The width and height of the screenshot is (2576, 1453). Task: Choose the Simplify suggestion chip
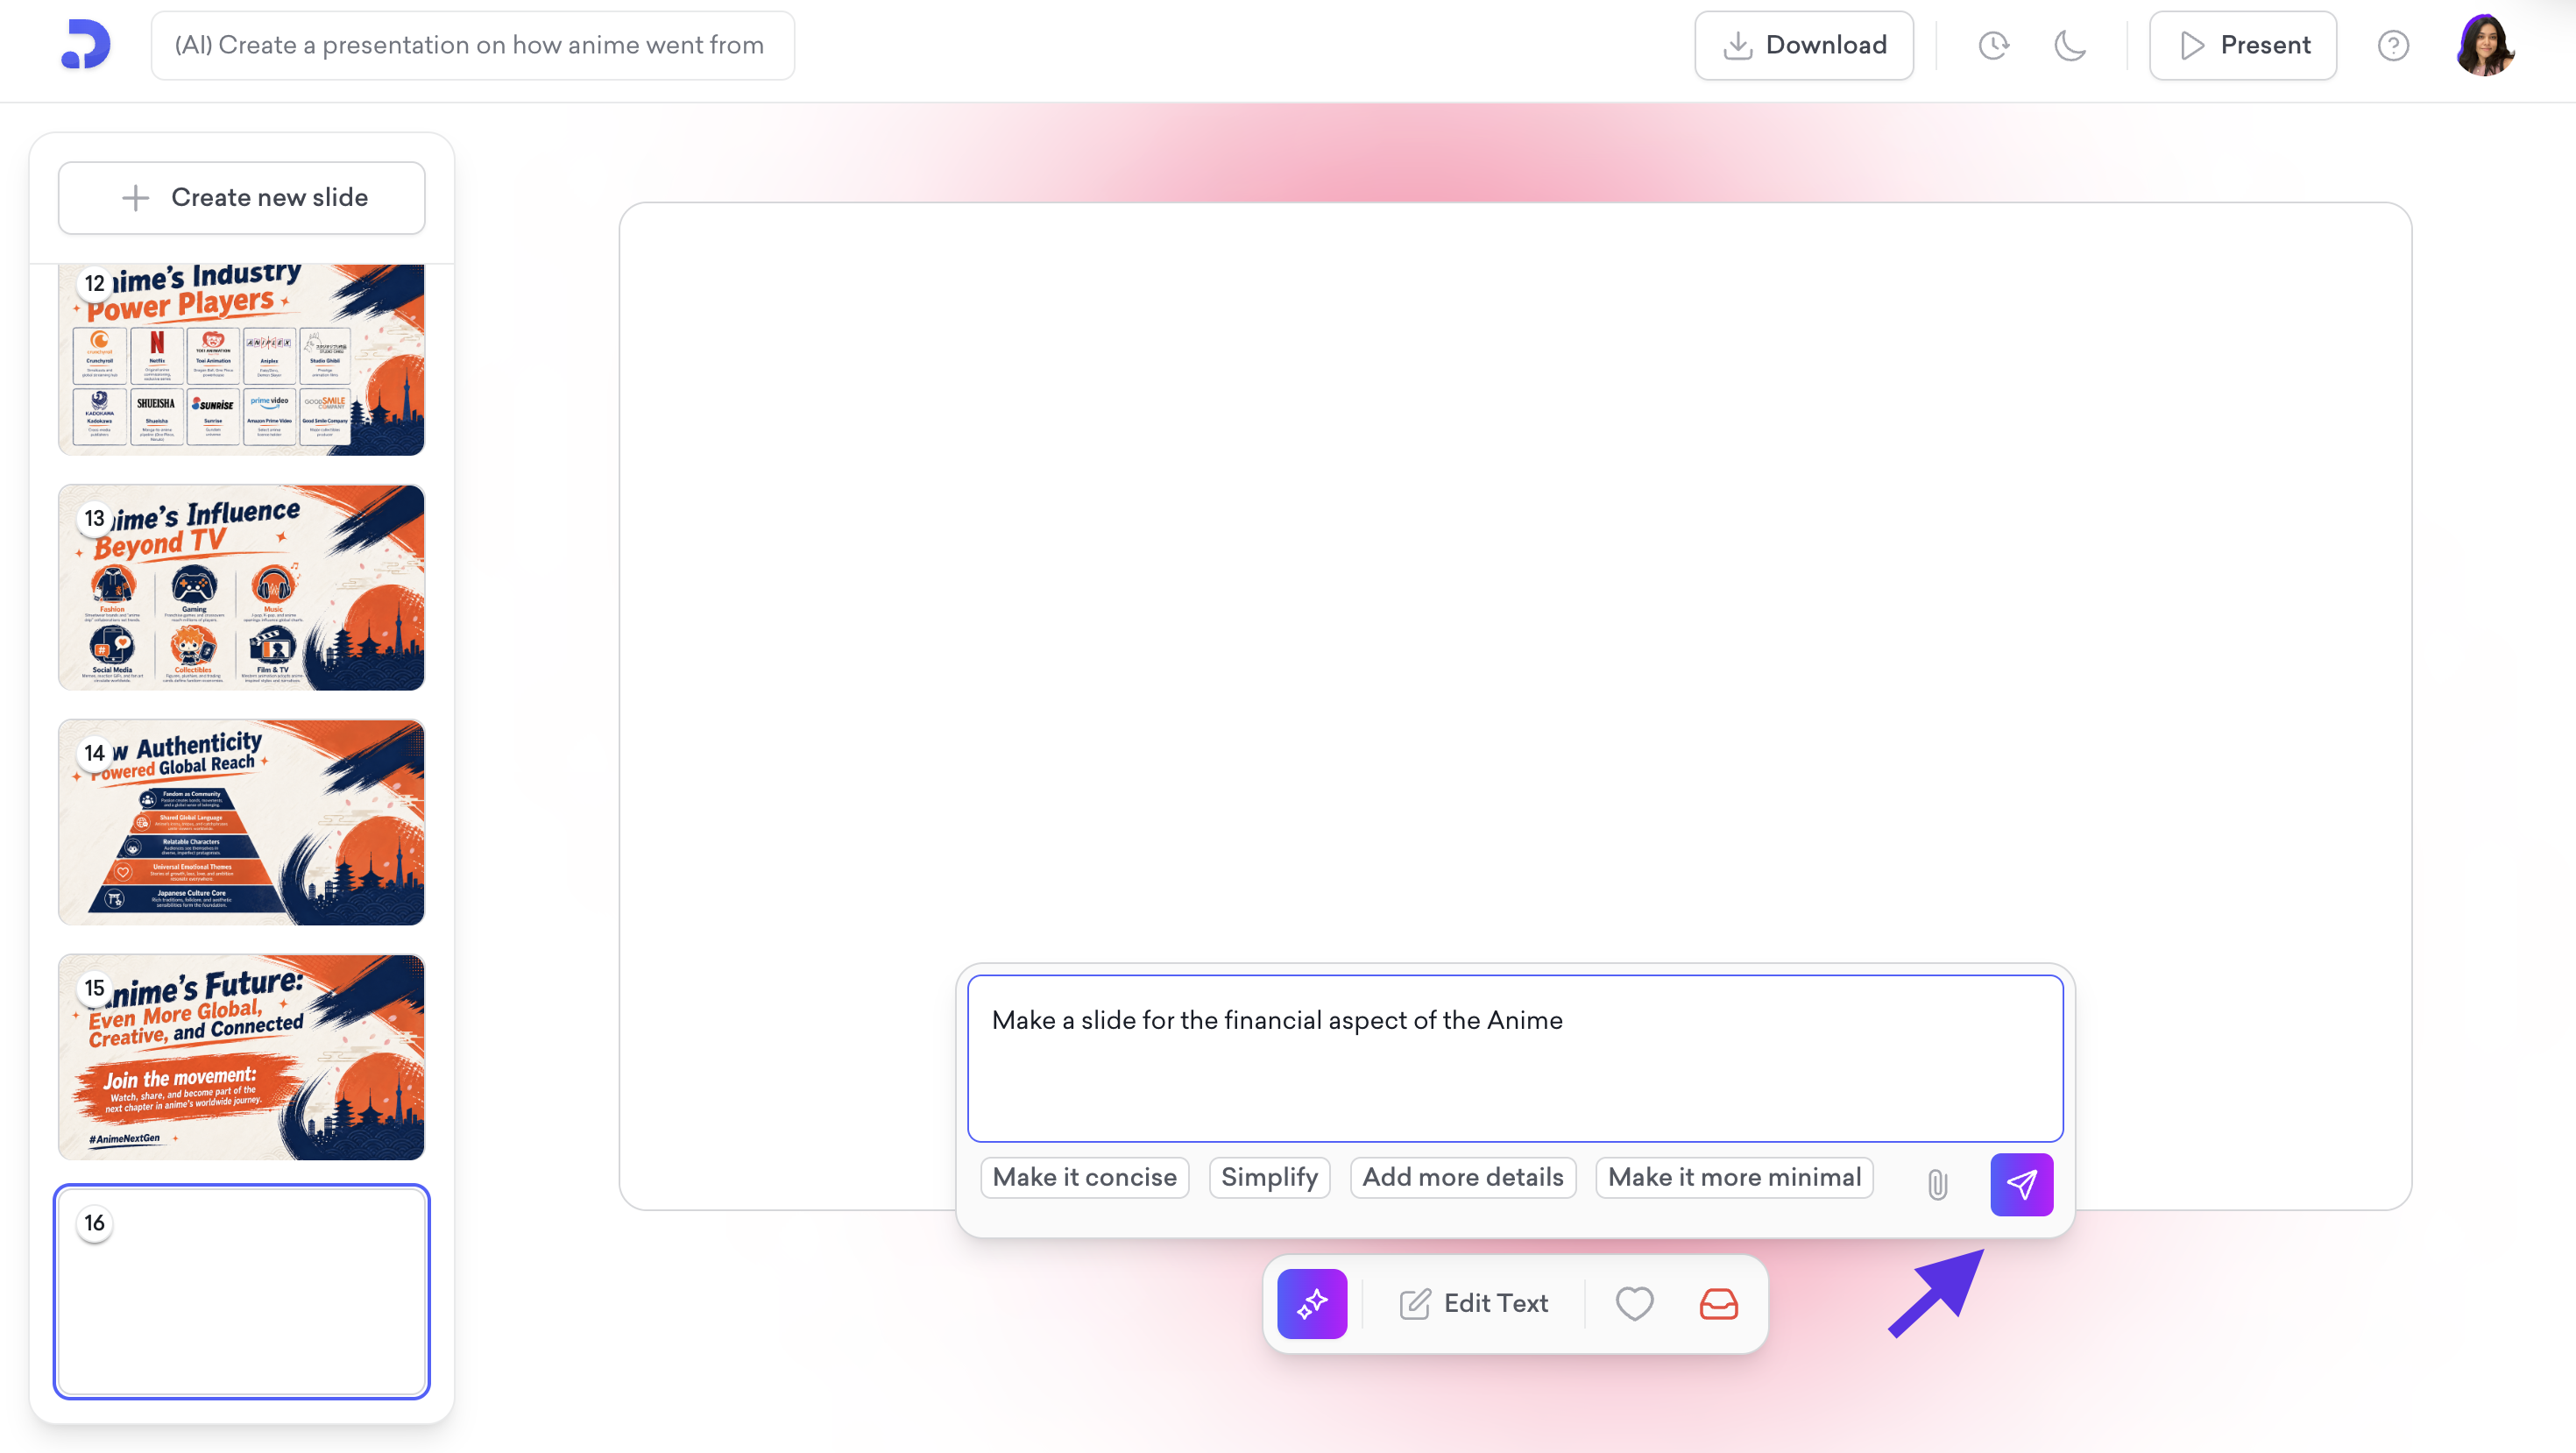pos(1268,1177)
